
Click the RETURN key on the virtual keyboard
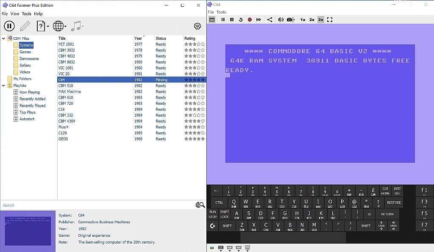pos(387,214)
